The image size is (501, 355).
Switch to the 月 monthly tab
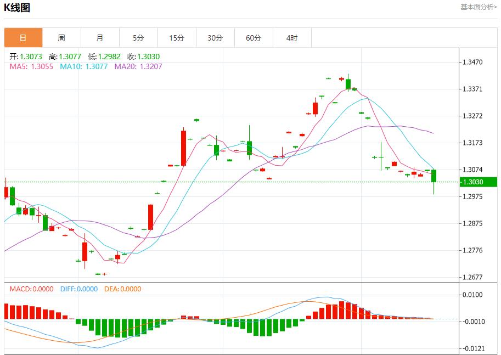[100, 38]
